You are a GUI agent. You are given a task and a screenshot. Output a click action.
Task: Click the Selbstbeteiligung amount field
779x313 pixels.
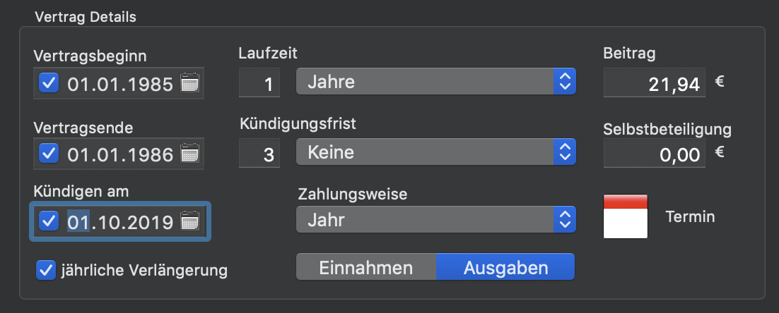click(655, 153)
